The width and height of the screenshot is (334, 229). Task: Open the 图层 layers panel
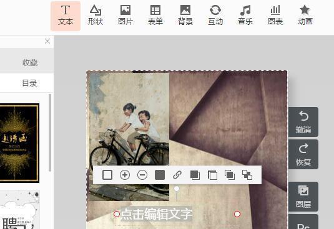[303, 197]
